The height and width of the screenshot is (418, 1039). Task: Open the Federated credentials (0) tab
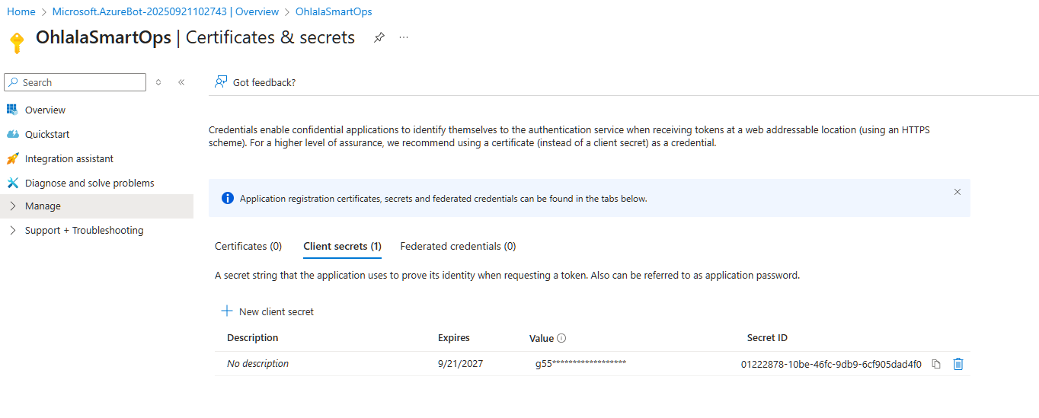[x=458, y=247]
